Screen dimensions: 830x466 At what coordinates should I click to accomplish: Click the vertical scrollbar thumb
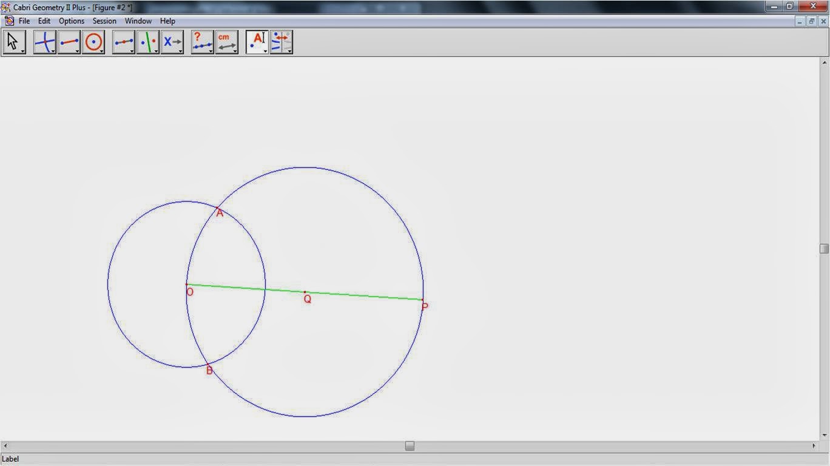click(x=824, y=249)
